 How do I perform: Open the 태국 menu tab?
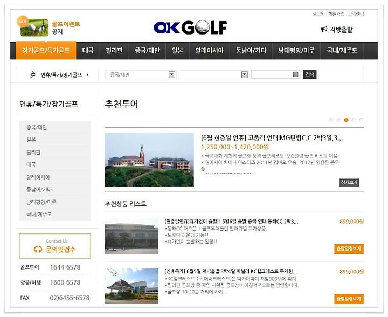pyautogui.click(x=88, y=51)
